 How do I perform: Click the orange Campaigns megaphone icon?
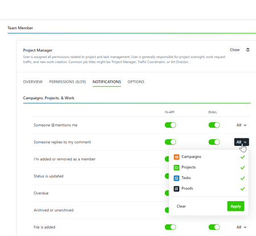176,157
